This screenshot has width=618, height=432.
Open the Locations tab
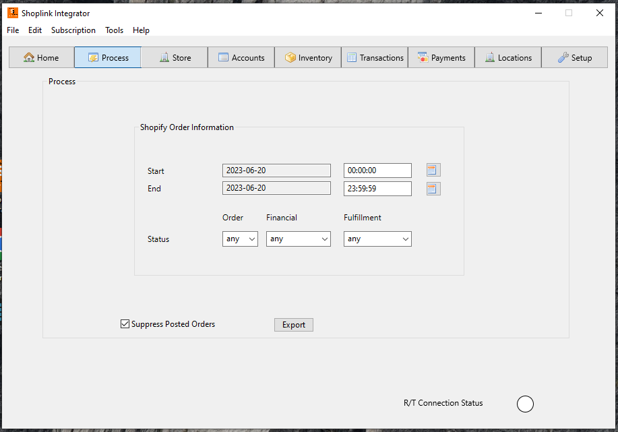tap(508, 57)
